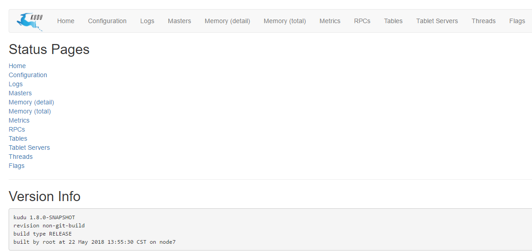
Task: Click the 'revision non-git-build' line
Action: point(49,226)
